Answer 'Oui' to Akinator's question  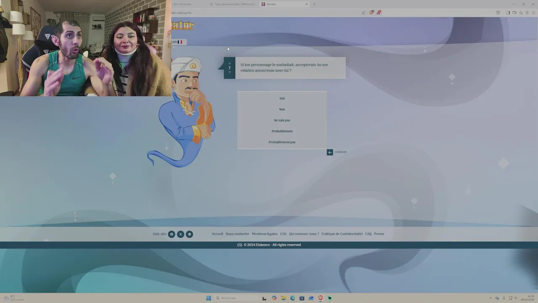click(282, 98)
